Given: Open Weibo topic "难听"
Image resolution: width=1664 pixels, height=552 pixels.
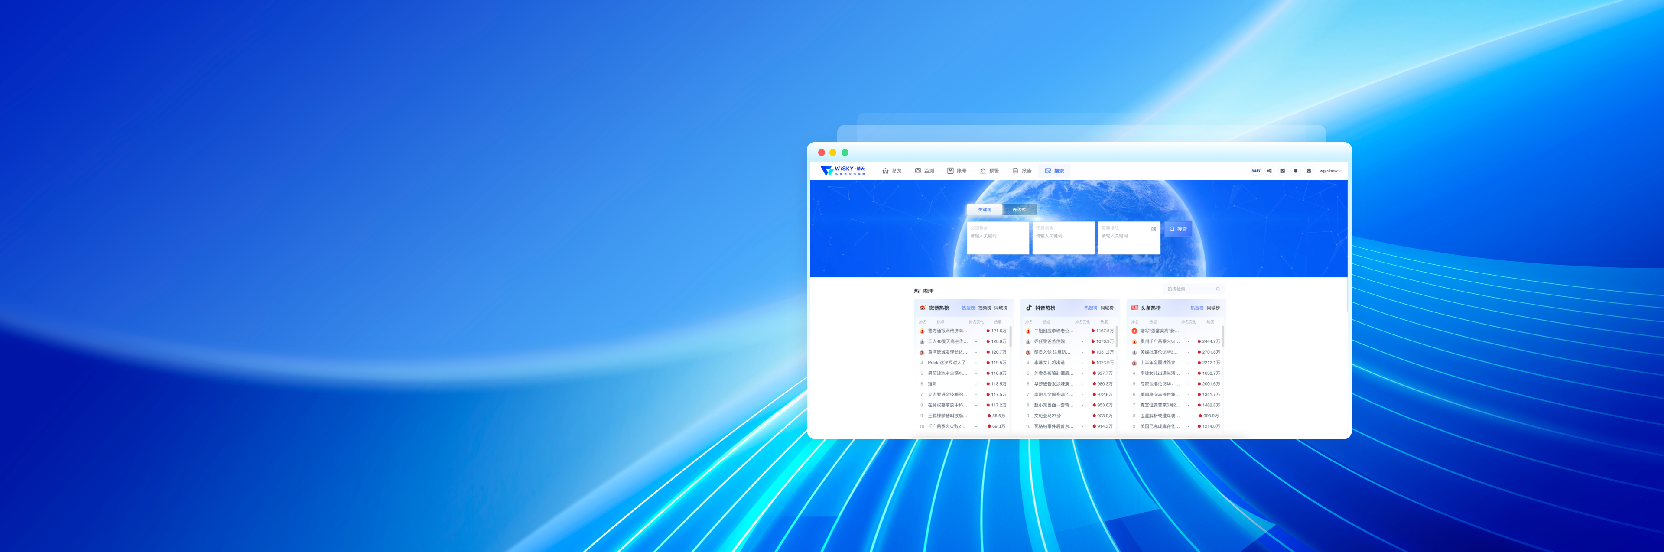Looking at the screenshot, I should pos(932,384).
